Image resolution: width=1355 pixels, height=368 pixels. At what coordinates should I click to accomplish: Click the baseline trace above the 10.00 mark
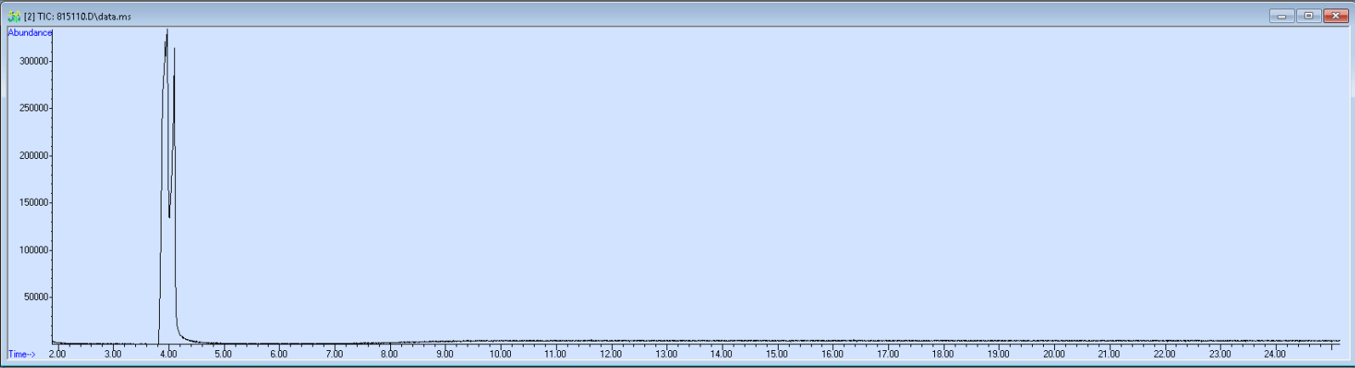click(500, 342)
